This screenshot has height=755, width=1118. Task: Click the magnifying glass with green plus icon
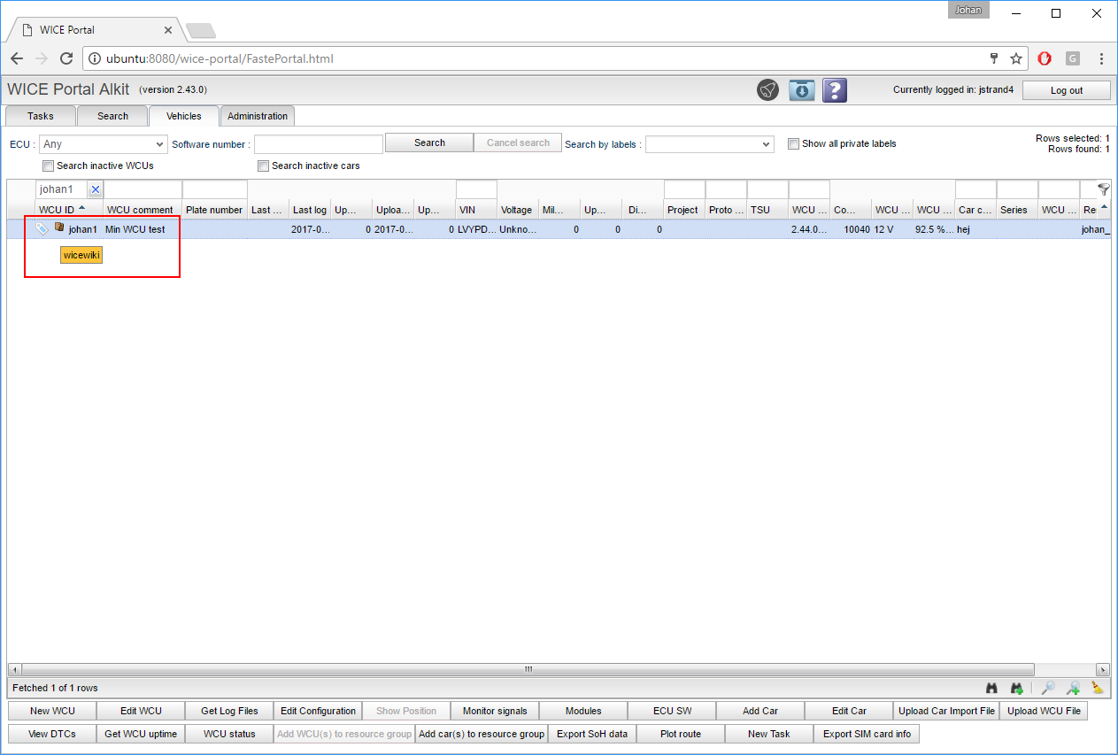tap(1073, 688)
